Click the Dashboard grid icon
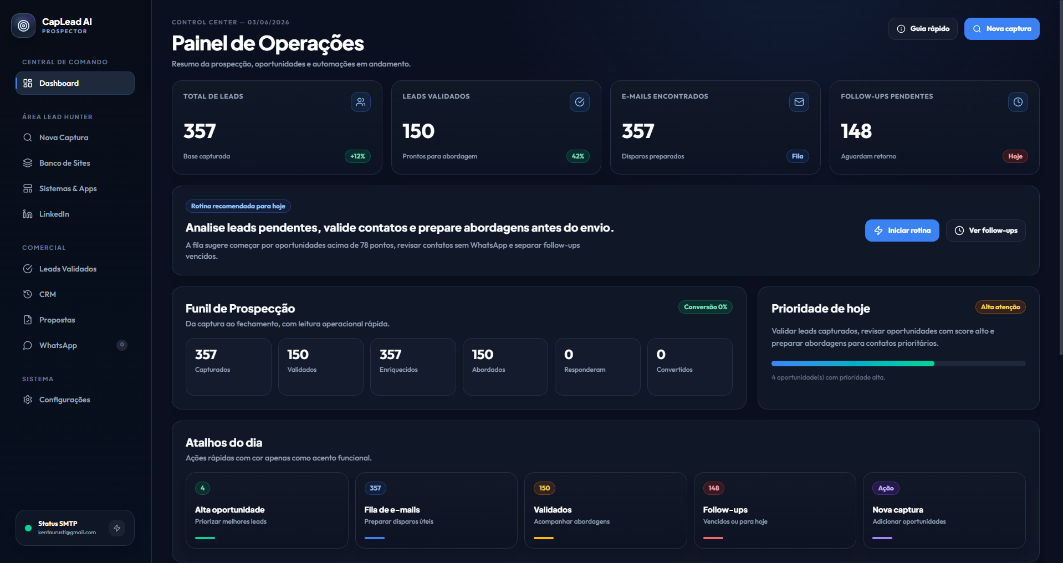Viewport: 1063px width, 563px height. pyautogui.click(x=28, y=83)
